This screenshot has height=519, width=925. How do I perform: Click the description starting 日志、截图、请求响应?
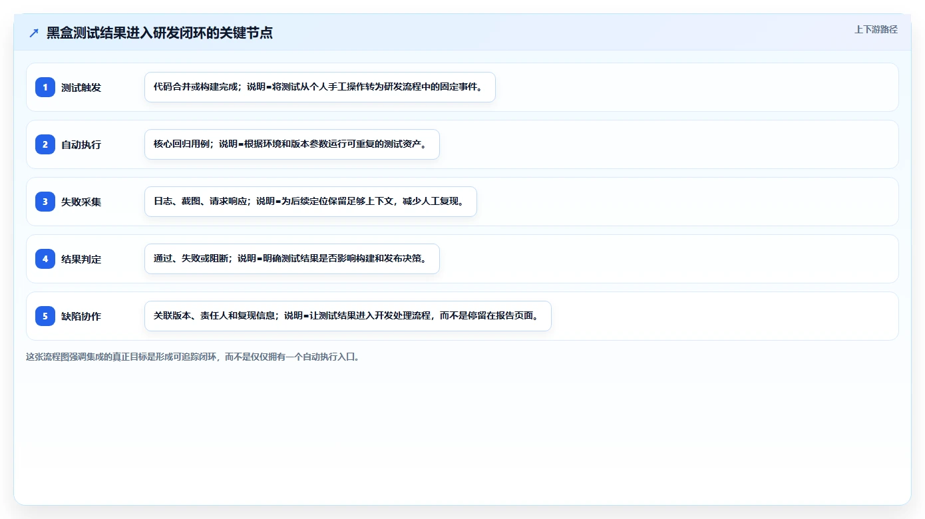pos(311,202)
